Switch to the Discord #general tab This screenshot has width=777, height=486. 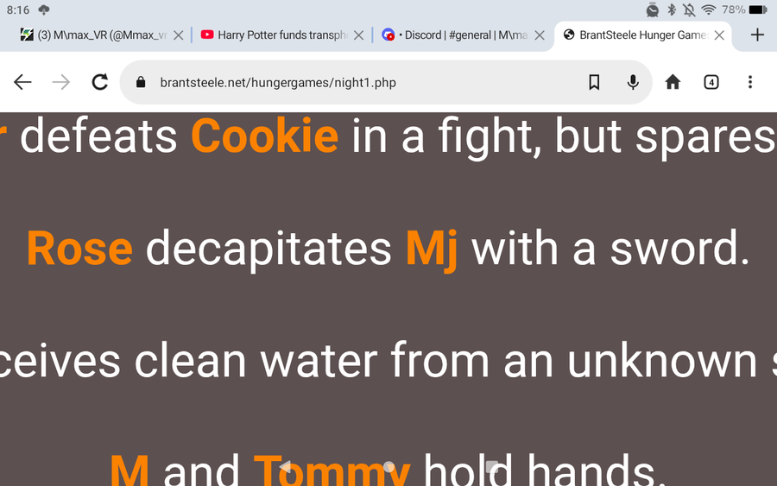click(x=458, y=35)
